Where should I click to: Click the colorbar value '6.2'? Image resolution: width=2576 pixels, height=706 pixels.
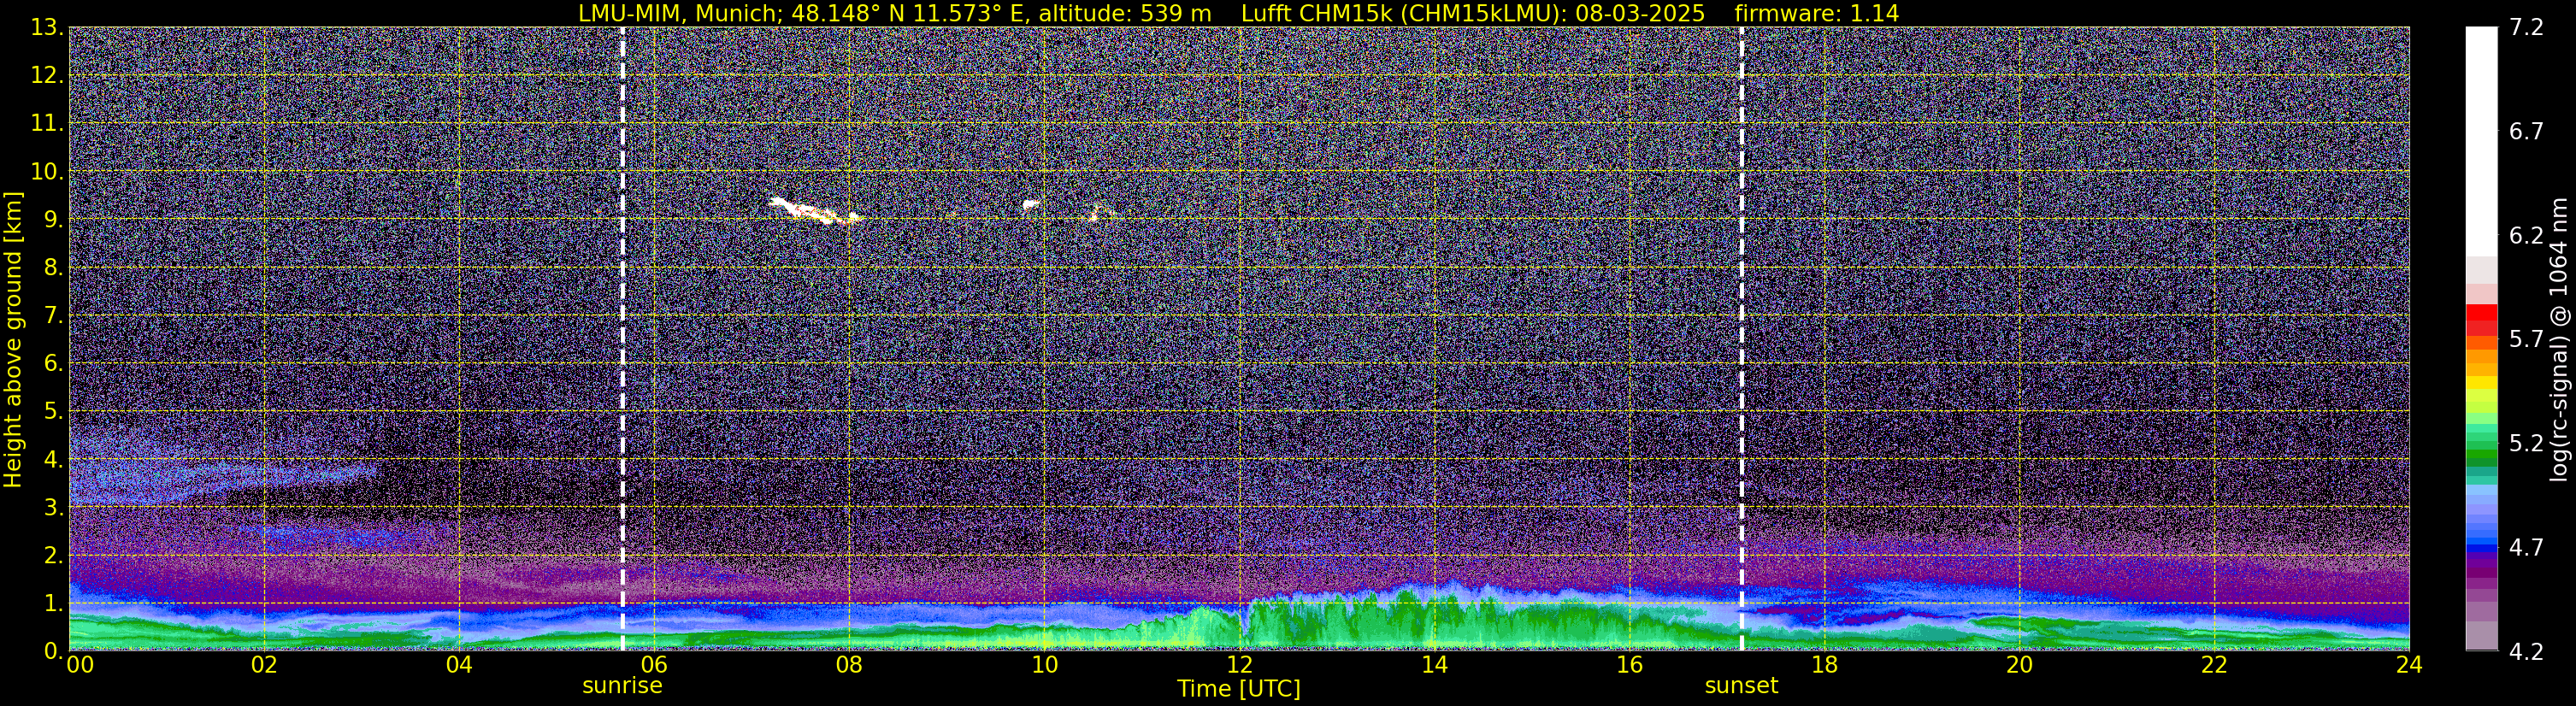point(2526,236)
